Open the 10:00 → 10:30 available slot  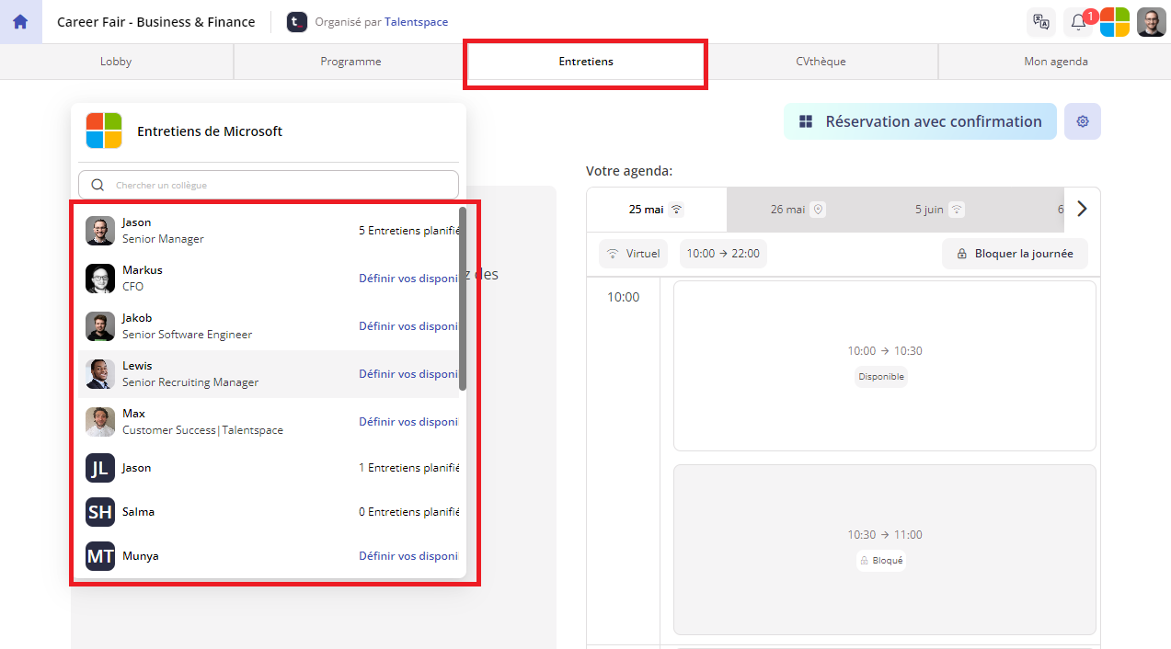(x=885, y=366)
